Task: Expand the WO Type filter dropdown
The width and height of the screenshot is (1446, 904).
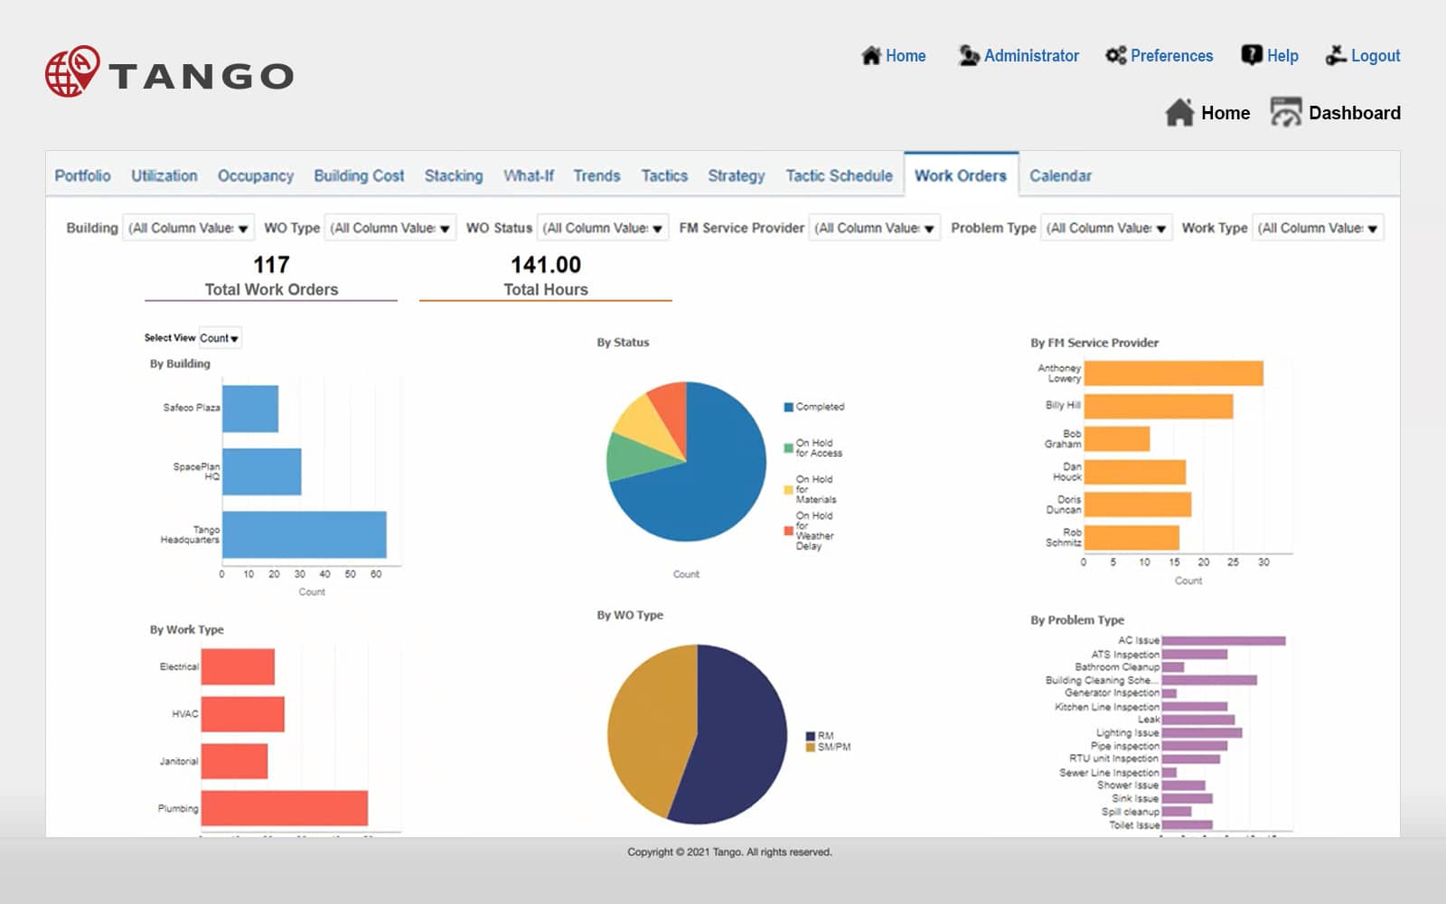Action: click(390, 228)
